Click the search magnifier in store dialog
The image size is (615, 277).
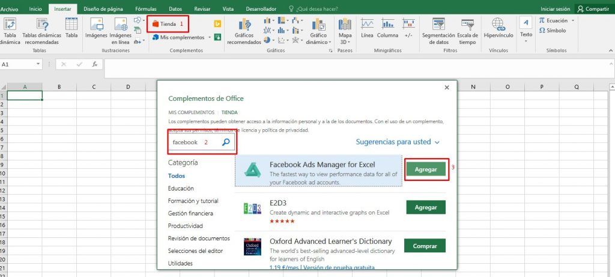pyautogui.click(x=226, y=142)
